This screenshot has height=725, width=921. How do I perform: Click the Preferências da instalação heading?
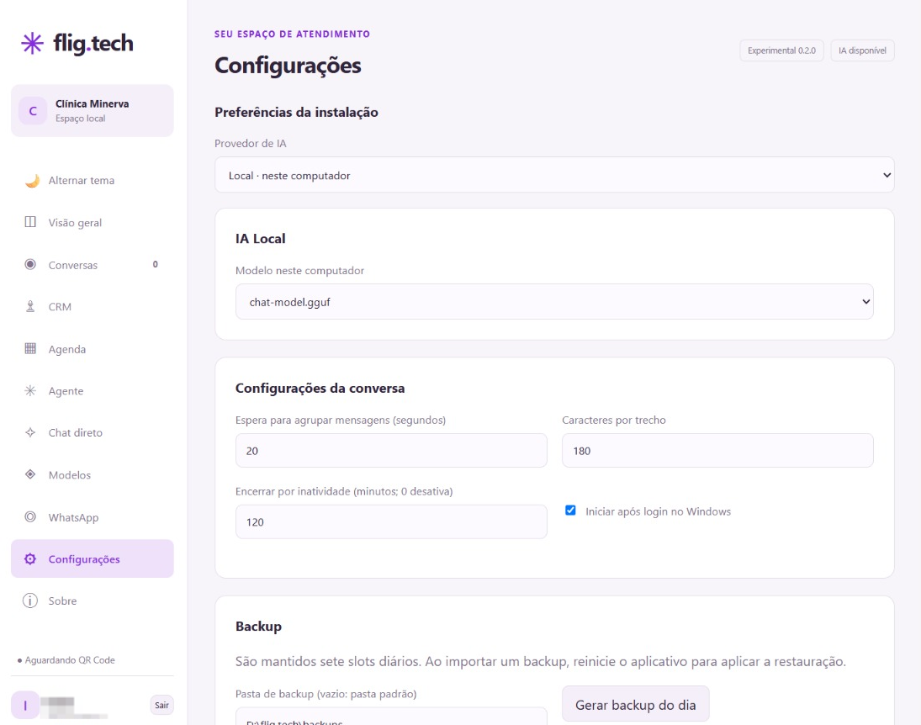296,112
